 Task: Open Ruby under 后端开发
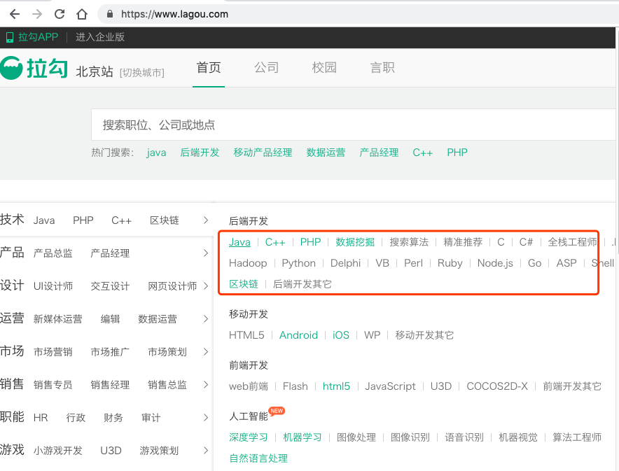pyautogui.click(x=450, y=263)
